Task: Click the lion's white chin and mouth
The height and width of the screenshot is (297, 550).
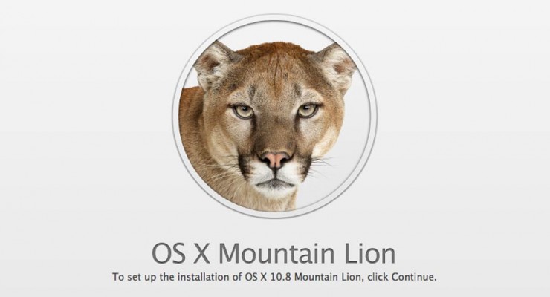Action: [x=276, y=180]
